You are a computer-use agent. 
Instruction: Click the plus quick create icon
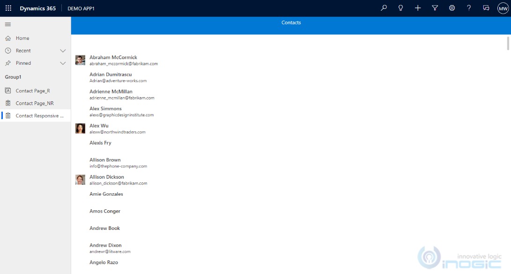[x=418, y=8]
